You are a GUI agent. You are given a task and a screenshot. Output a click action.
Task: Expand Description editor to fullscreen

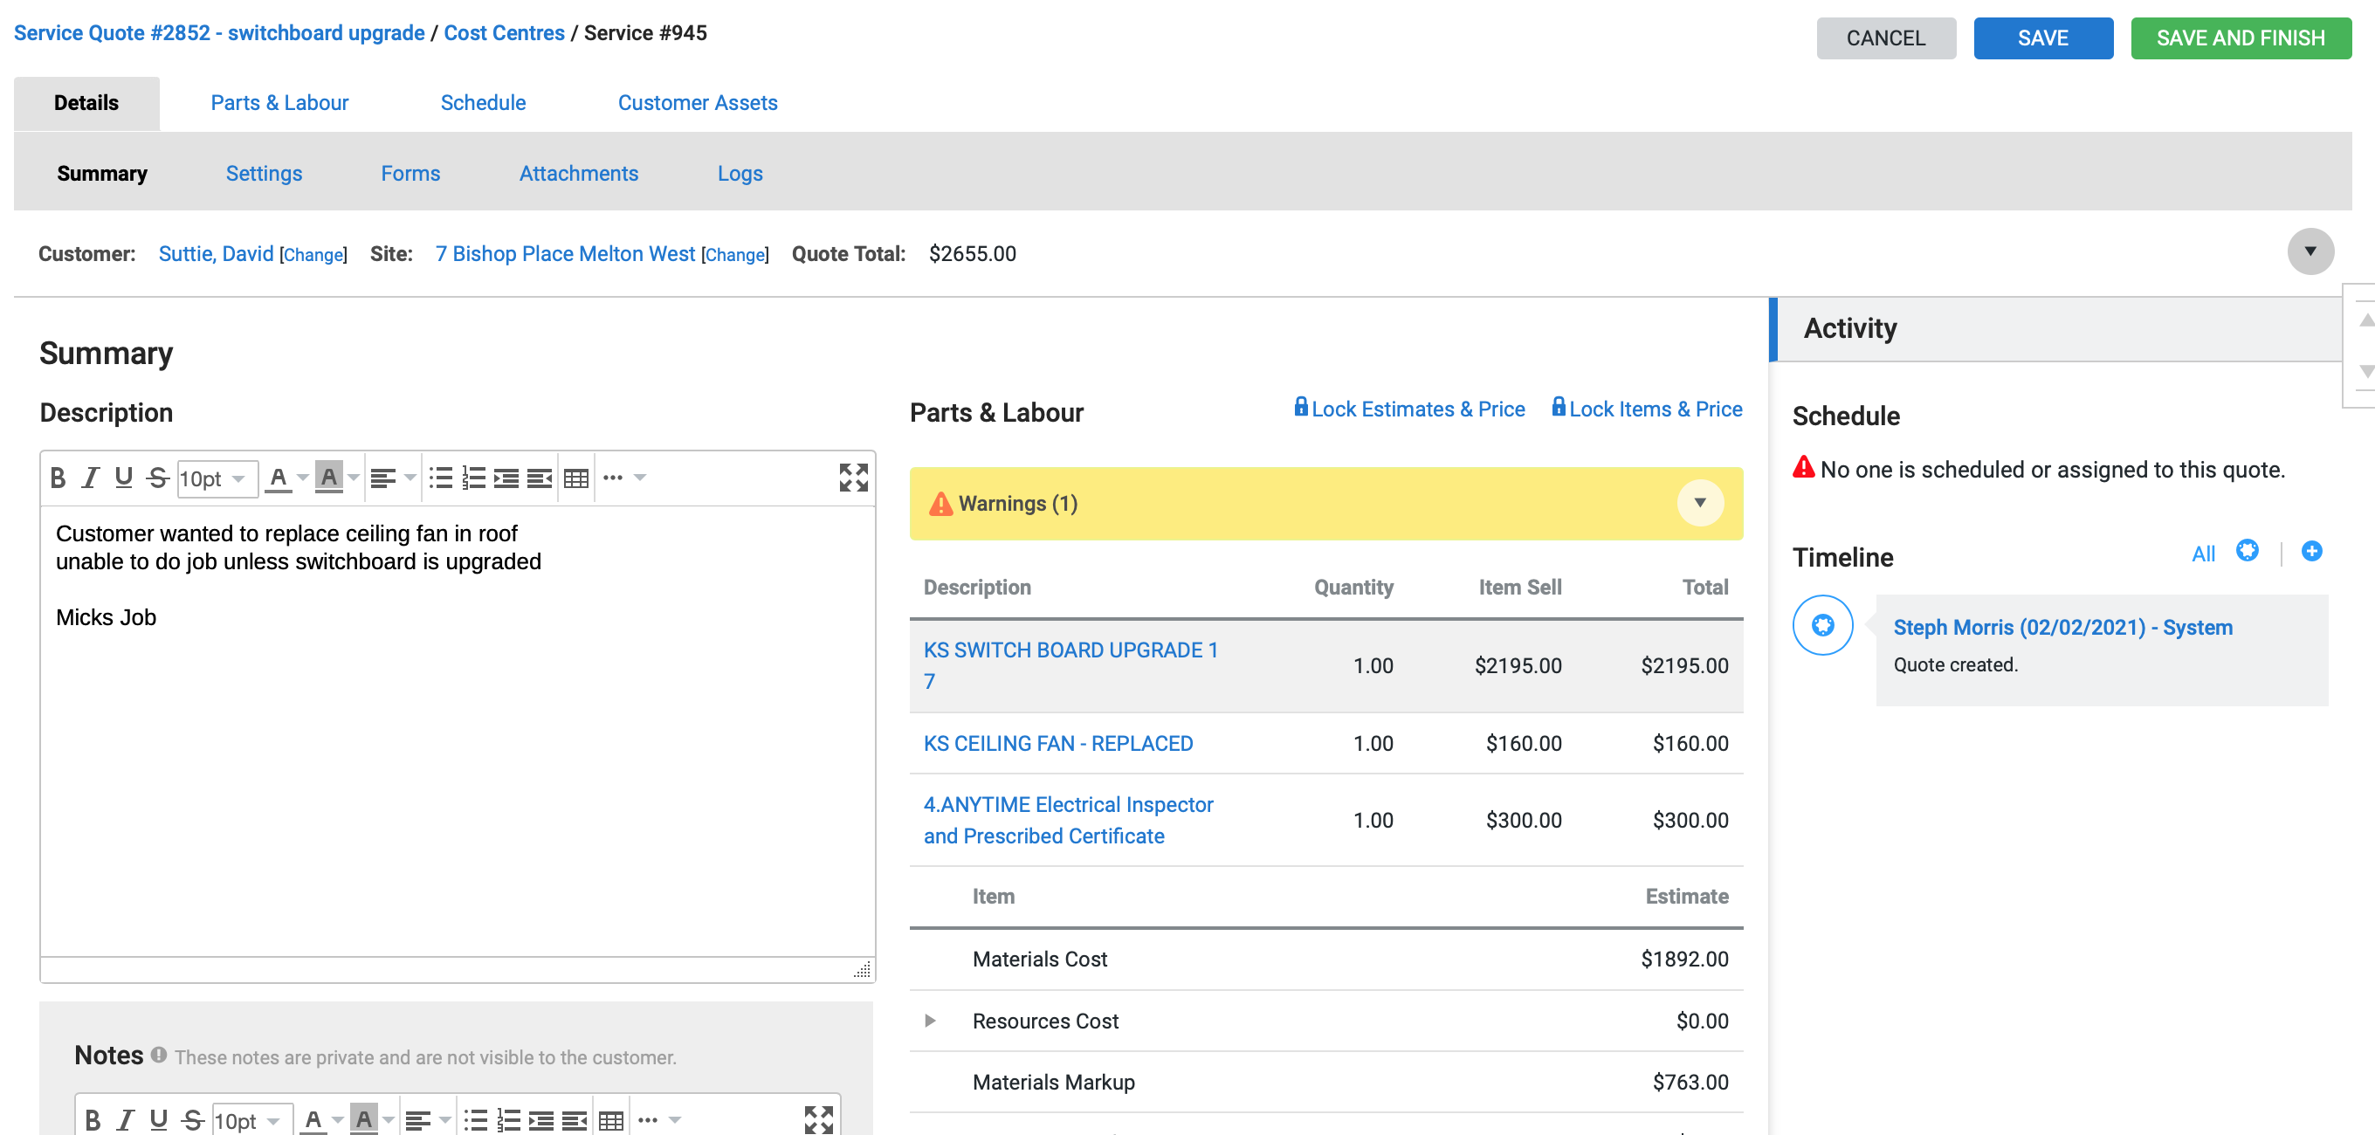point(853,478)
